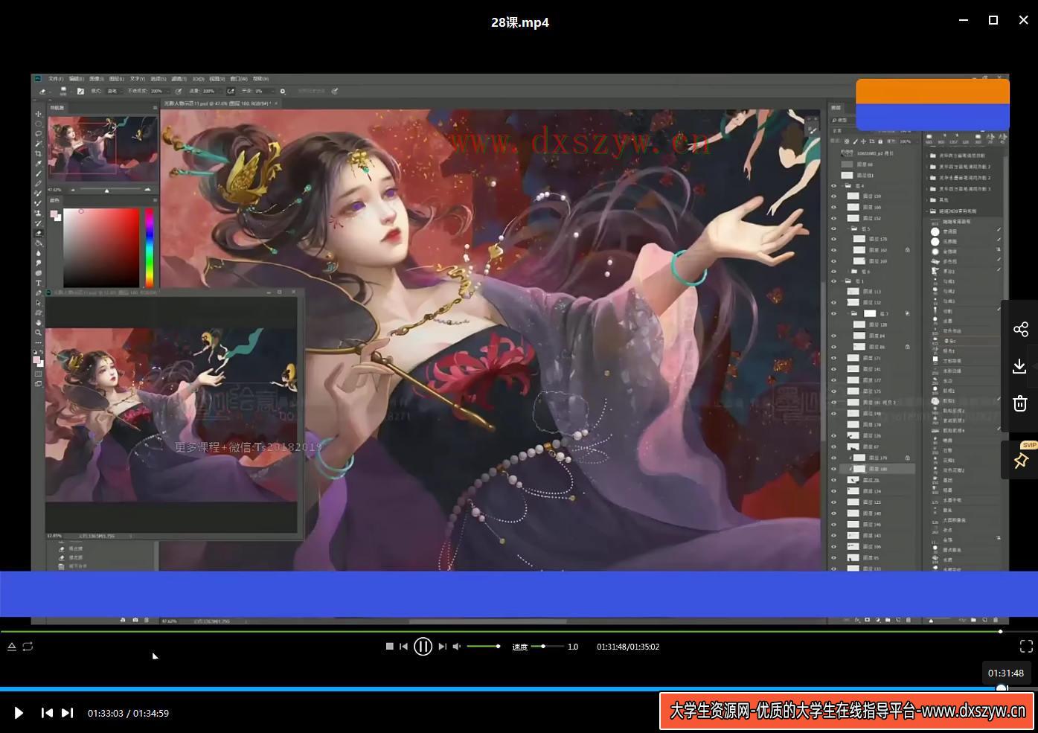Select the Clone Stamp tool
1038x733 pixels.
click(x=39, y=213)
